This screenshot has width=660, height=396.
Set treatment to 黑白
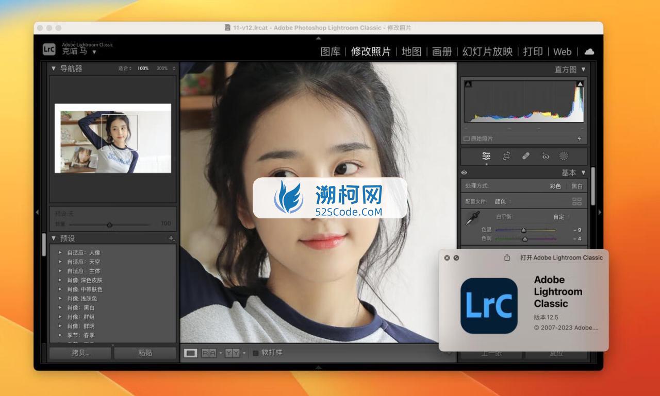coord(576,186)
